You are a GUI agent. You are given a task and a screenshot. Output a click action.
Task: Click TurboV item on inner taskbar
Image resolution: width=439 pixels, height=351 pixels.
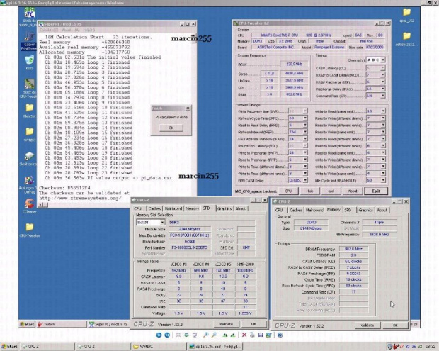click(x=61, y=324)
